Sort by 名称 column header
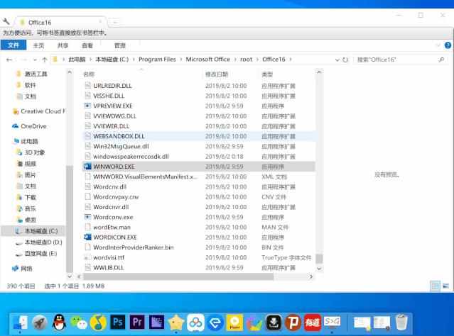Viewport: 454px width, 336px height. pyautogui.click(x=89, y=74)
